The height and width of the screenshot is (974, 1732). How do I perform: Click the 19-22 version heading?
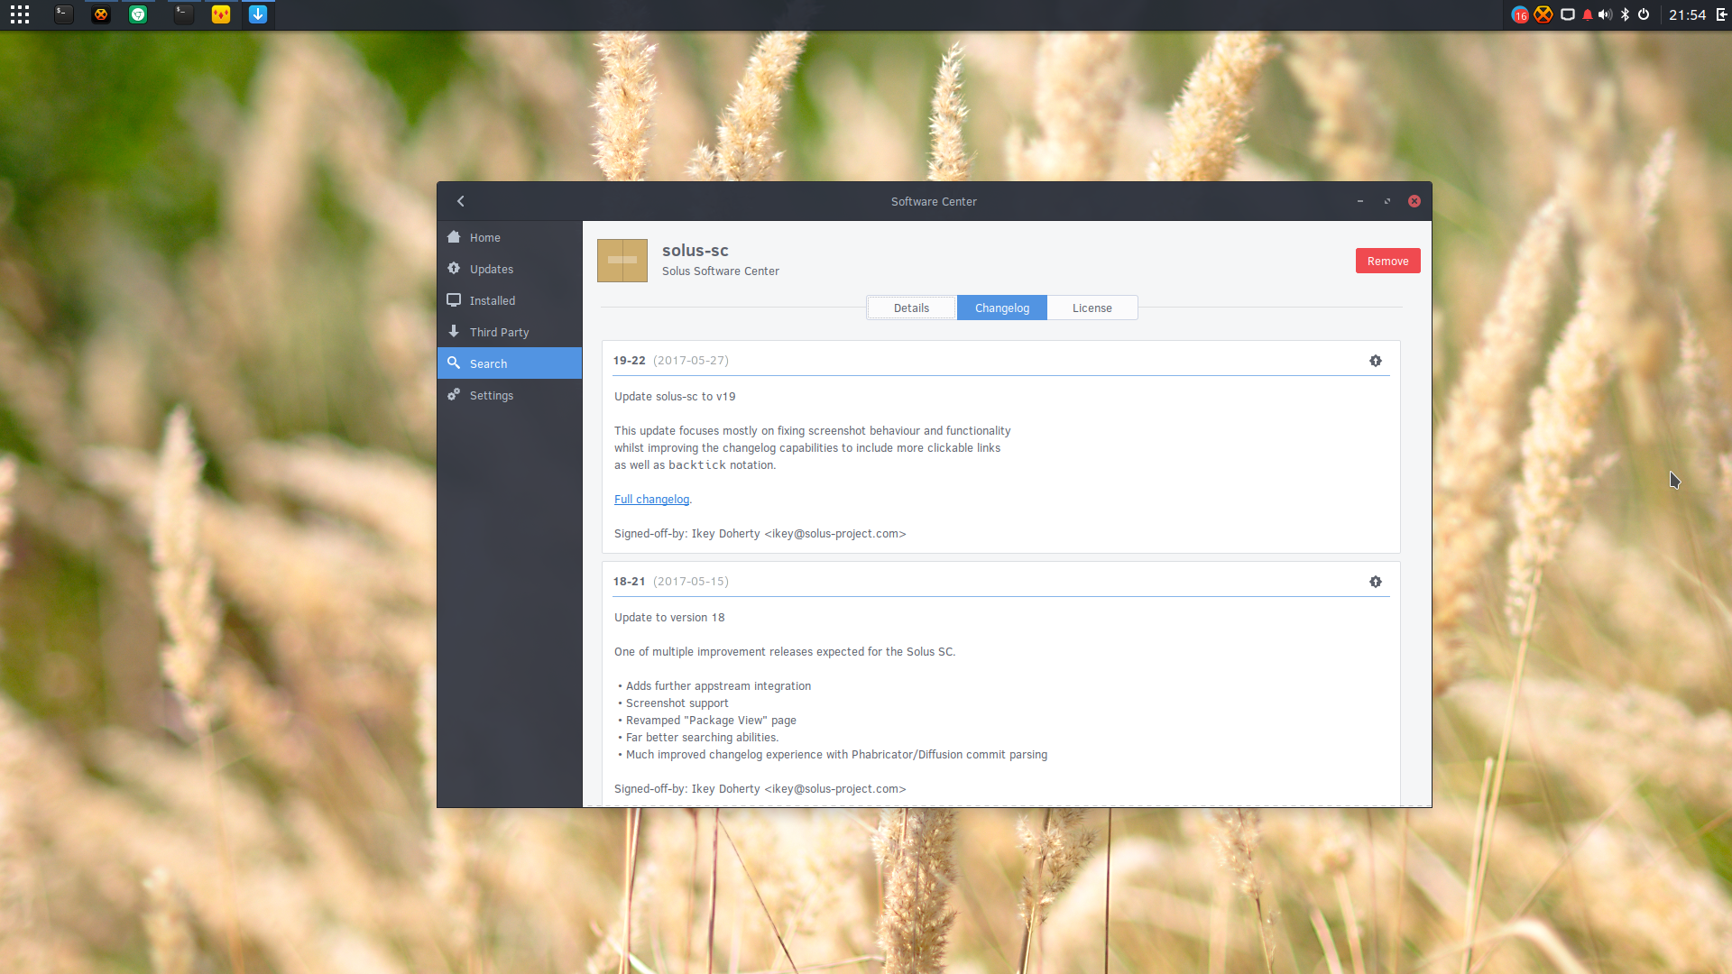pos(630,361)
